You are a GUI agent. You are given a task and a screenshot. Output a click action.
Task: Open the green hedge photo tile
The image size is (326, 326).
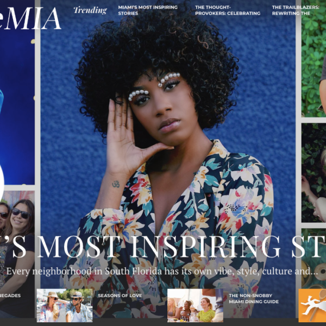click(314, 58)
